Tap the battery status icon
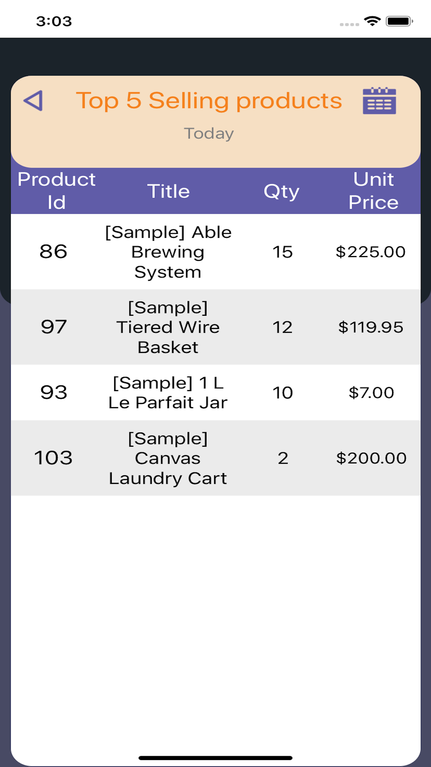The image size is (431, 767). coord(399,21)
